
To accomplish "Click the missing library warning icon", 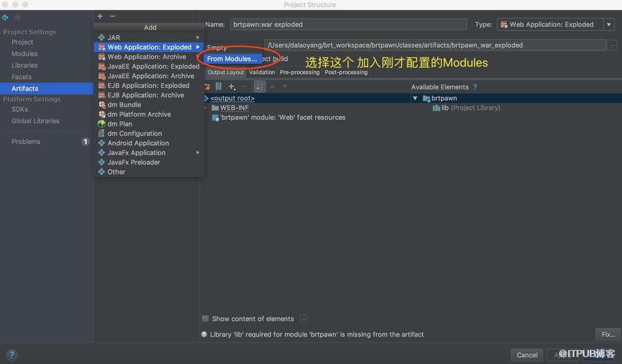I will tap(204, 334).
